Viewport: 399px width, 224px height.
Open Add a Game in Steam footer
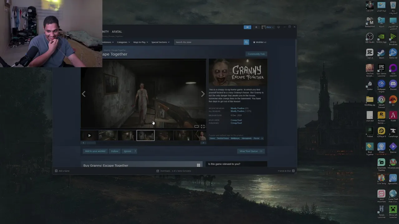coord(62,171)
